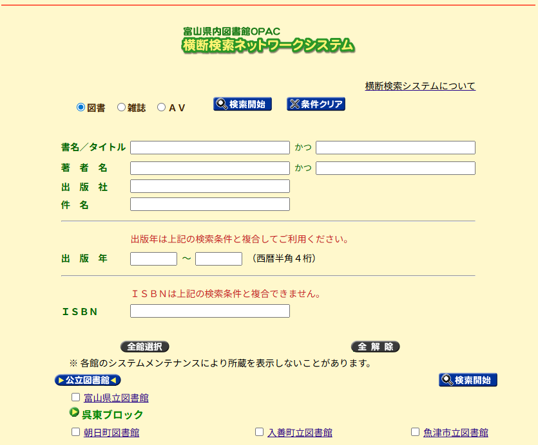538x445 pixels.
Task: Select the AV radio button
Action: [x=162, y=107]
